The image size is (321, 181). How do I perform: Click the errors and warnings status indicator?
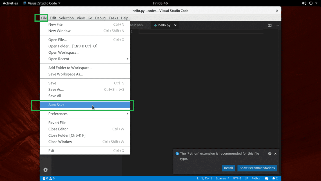[48, 178]
